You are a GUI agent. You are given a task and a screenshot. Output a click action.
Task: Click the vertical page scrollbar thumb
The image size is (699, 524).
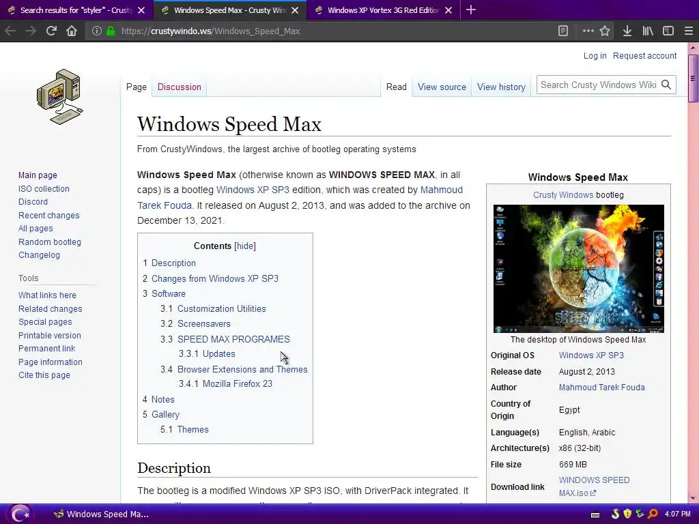[x=693, y=78]
